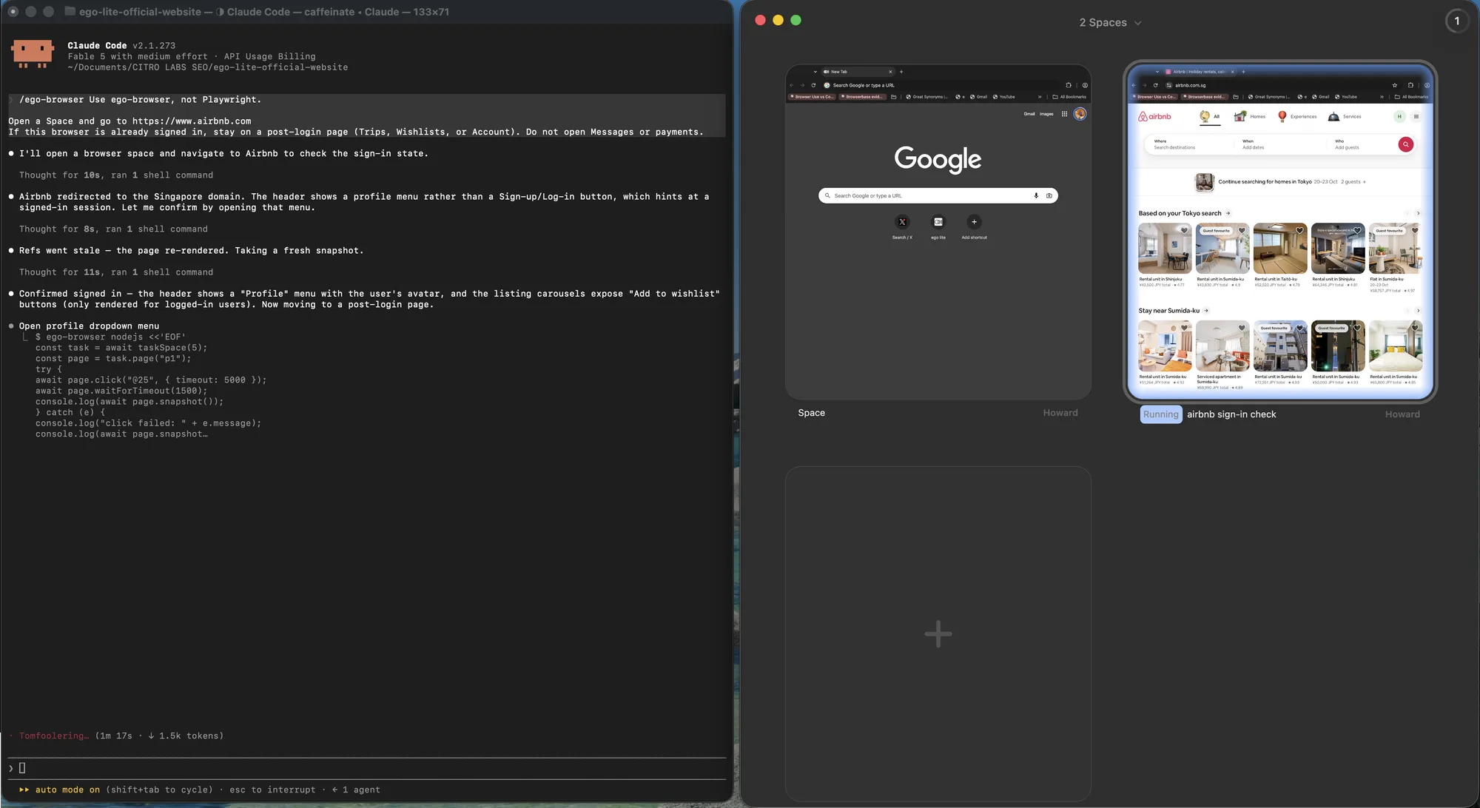This screenshot has height=808, width=1480.
Task: Focus the Claude Code prompt input line
Action: 366,768
